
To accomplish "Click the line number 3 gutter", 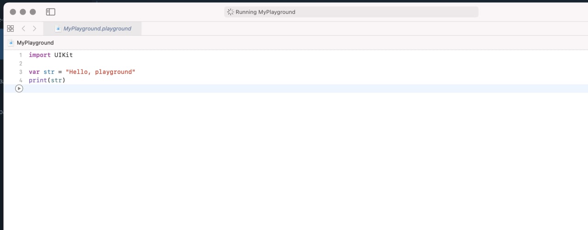I will (x=20, y=72).
